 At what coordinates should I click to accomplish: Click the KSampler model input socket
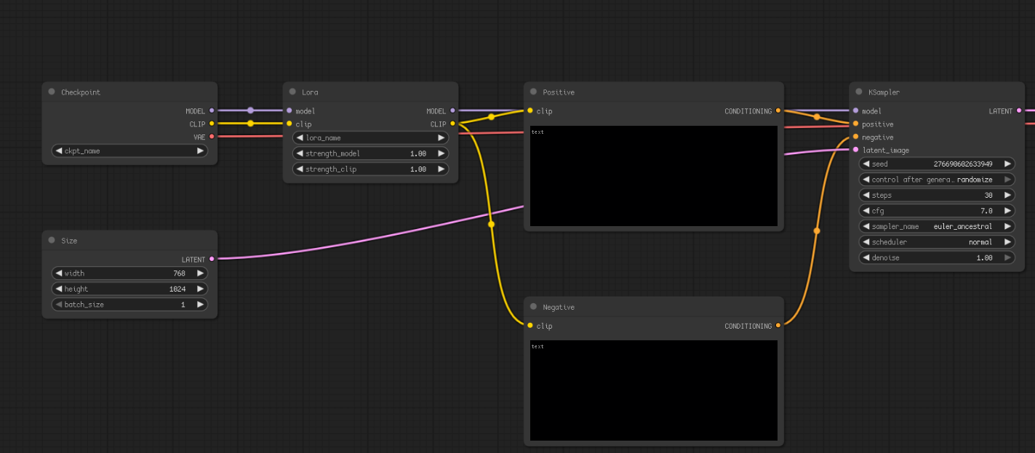click(x=855, y=111)
